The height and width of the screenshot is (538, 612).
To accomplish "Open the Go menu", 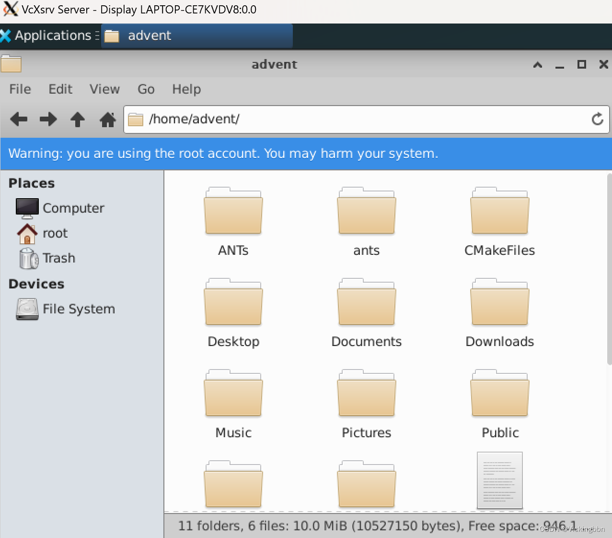I will 146,89.
